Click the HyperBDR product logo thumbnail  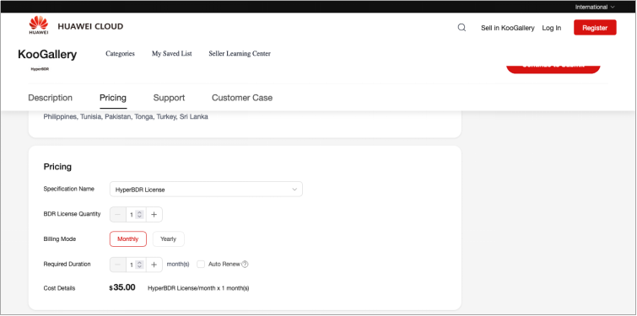(40, 69)
